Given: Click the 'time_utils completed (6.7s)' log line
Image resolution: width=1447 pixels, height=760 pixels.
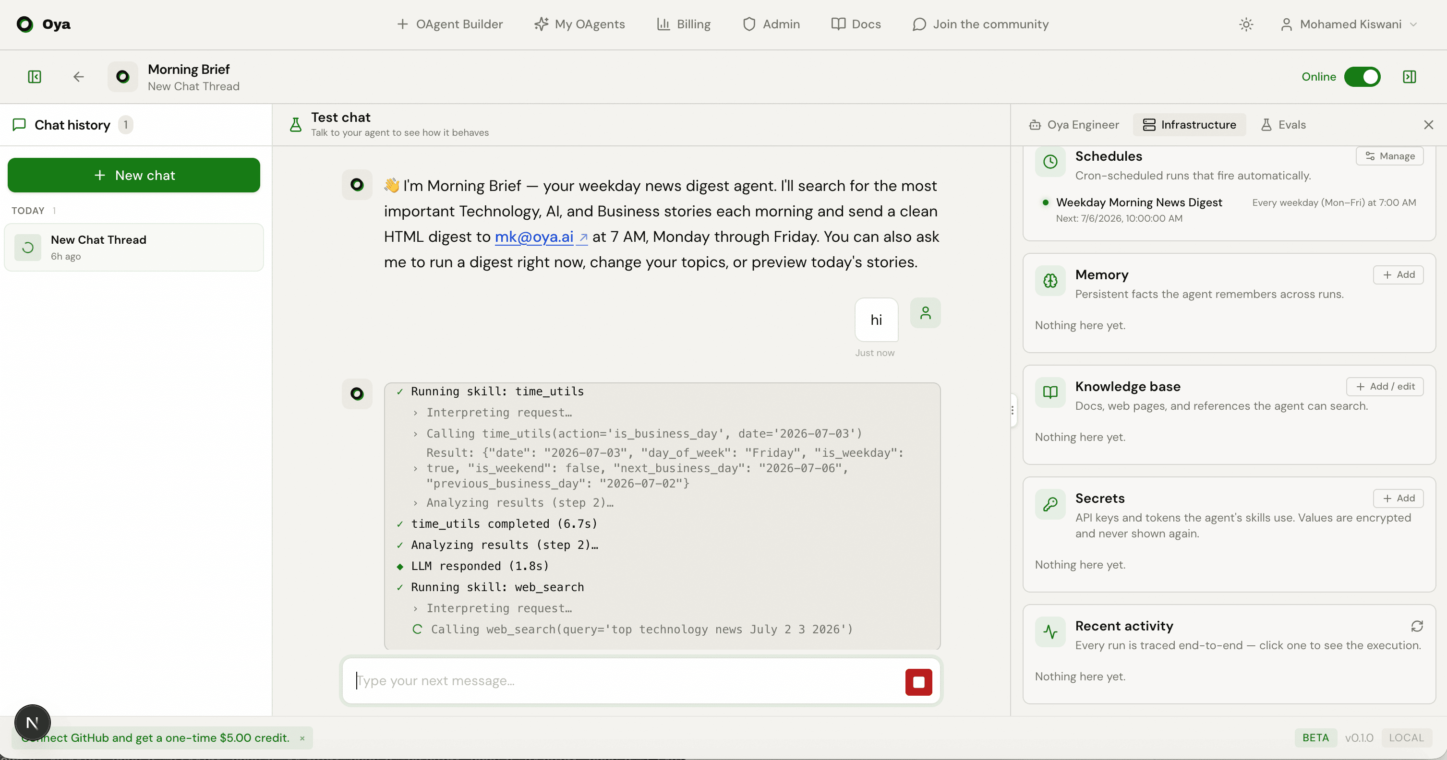Looking at the screenshot, I should tap(504, 523).
